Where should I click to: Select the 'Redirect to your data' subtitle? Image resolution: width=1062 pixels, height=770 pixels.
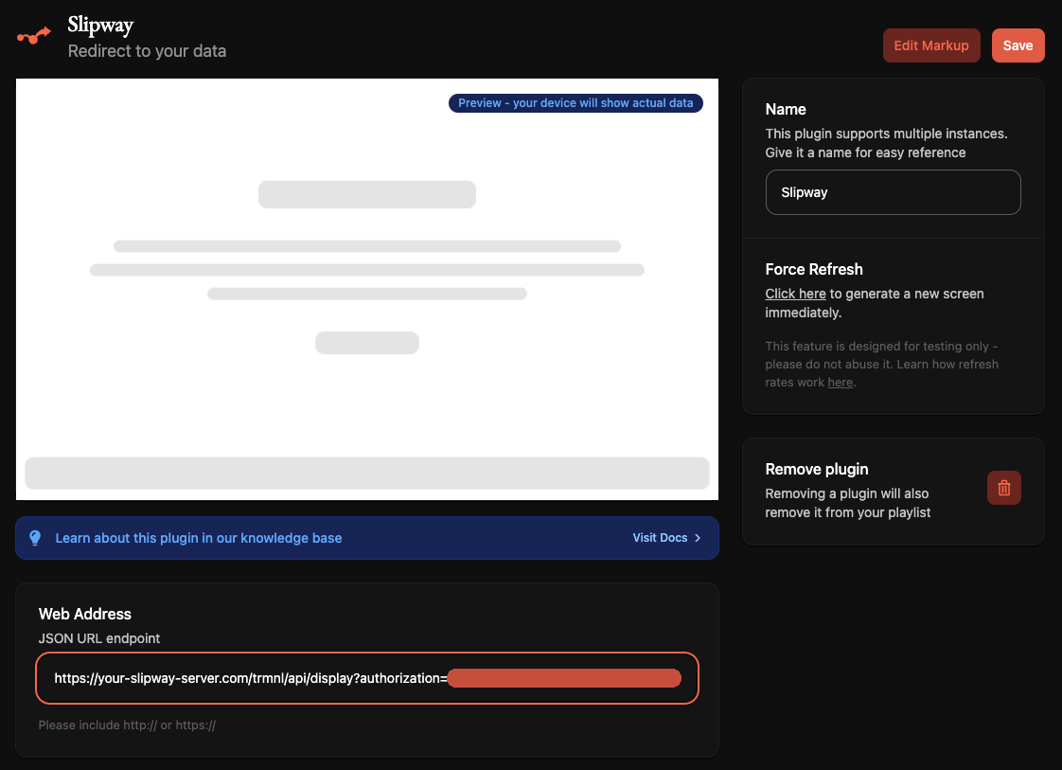[x=147, y=51]
